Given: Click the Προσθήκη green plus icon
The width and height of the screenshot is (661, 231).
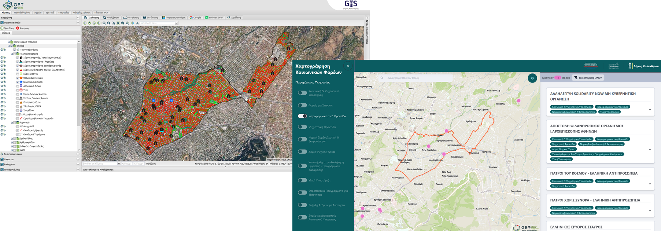Looking at the screenshot, I should coord(2,28).
